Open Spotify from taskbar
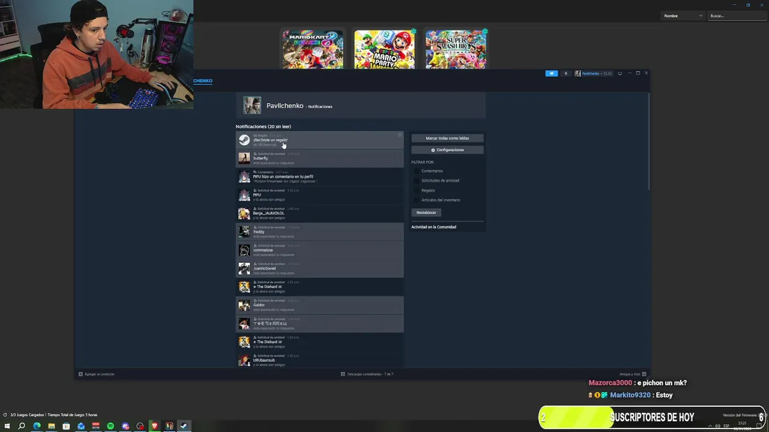The width and height of the screenshot is (769, 432). [111, 426]
